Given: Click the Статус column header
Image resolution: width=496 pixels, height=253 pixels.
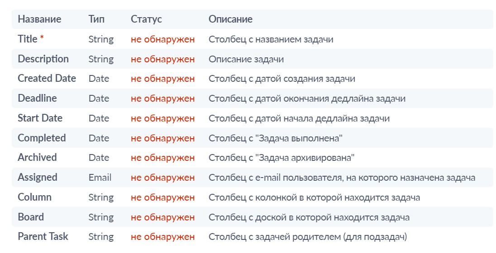Looking at the screenshot, I should [146, 19].
